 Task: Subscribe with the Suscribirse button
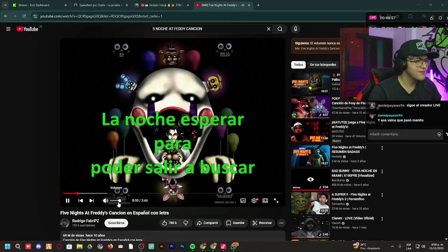(x=116, y=223)
